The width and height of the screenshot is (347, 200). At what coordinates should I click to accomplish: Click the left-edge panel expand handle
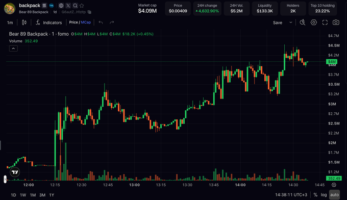(x=5, y=179)
